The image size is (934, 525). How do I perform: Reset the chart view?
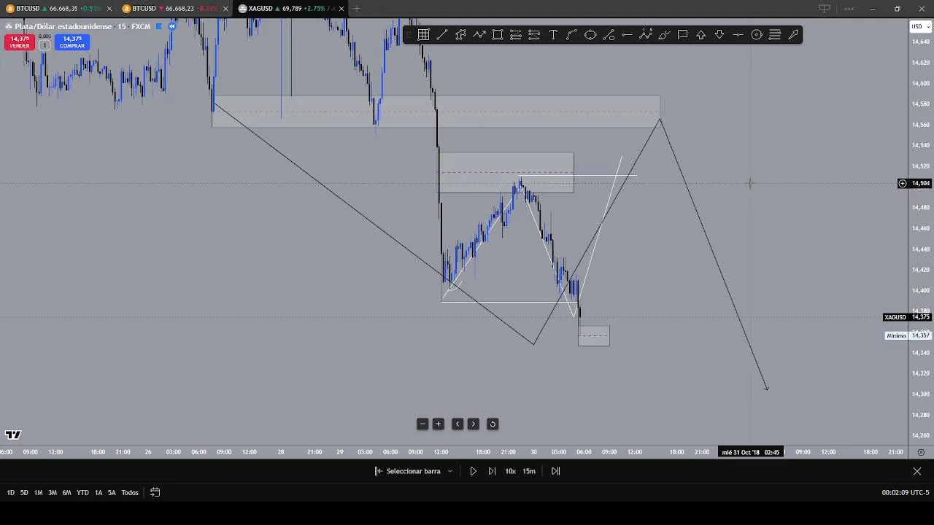click(493, 424)
